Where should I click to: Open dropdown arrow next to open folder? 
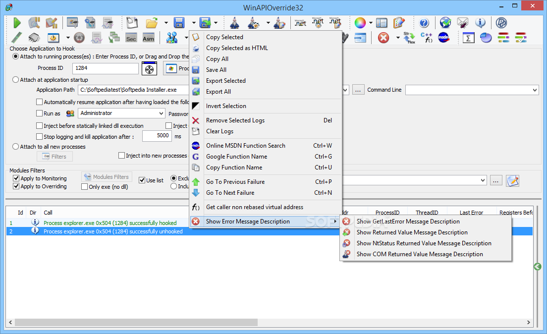coord(166,23)
